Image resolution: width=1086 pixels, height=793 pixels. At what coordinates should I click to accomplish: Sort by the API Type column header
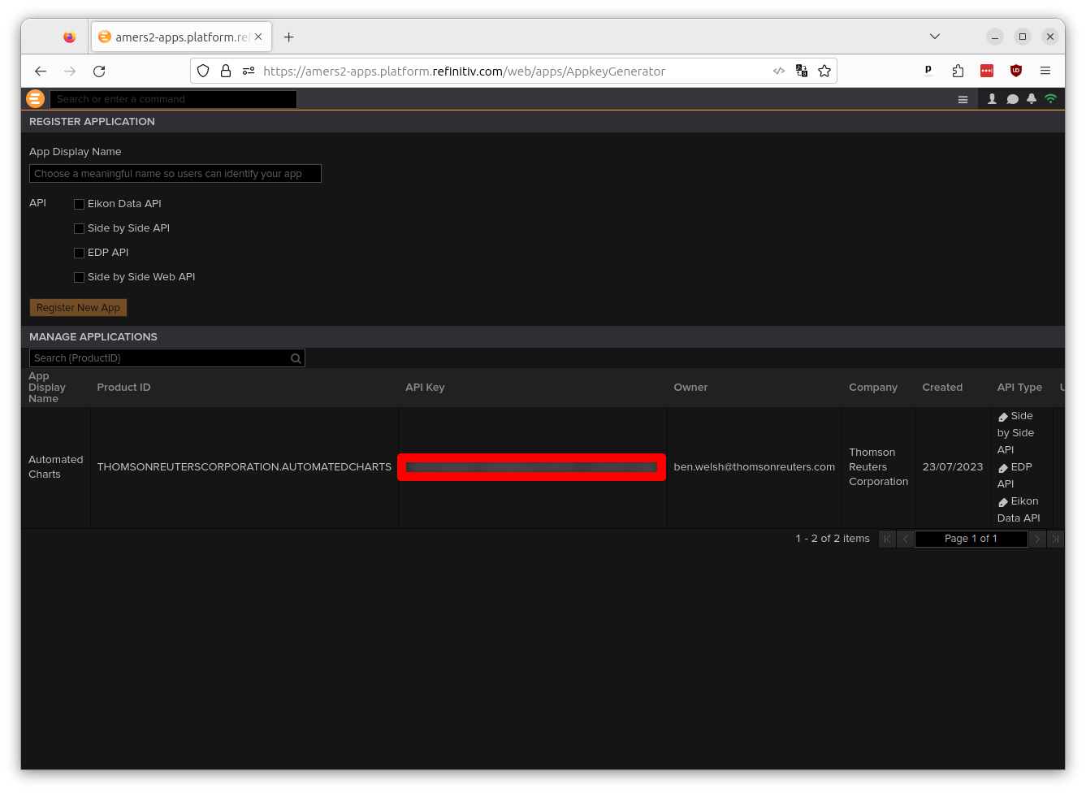[x=1019, y=388]
